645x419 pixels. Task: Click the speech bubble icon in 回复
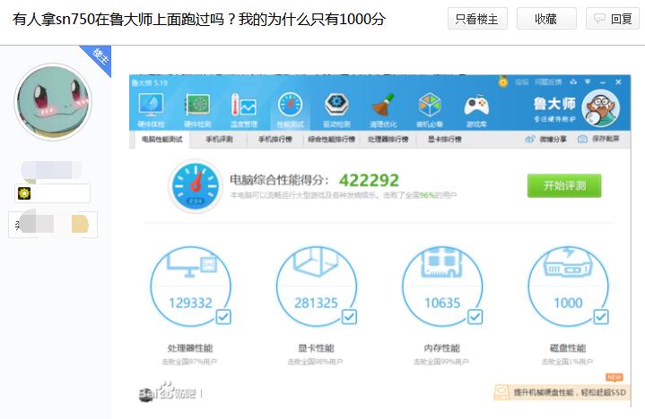600,19
